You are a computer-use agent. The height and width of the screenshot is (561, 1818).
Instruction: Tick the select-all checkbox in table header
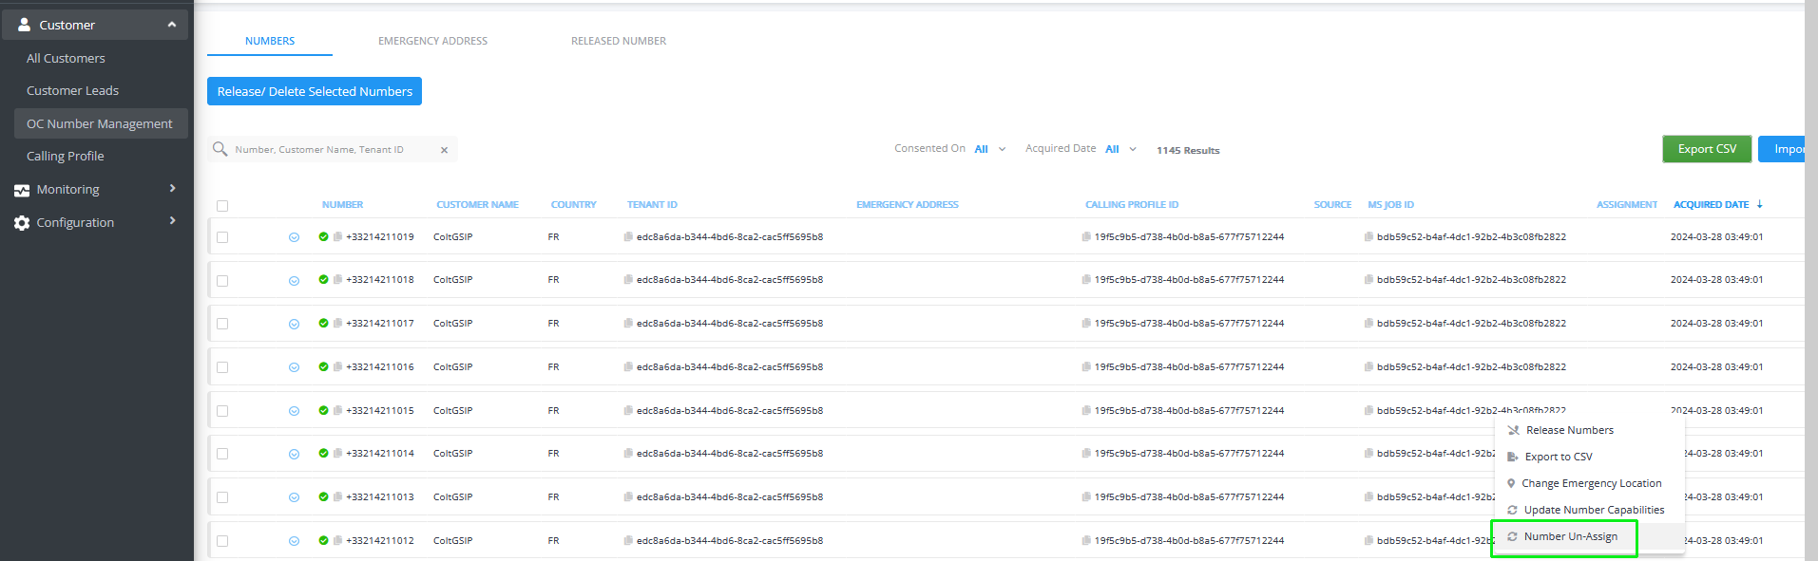[222, 206]
